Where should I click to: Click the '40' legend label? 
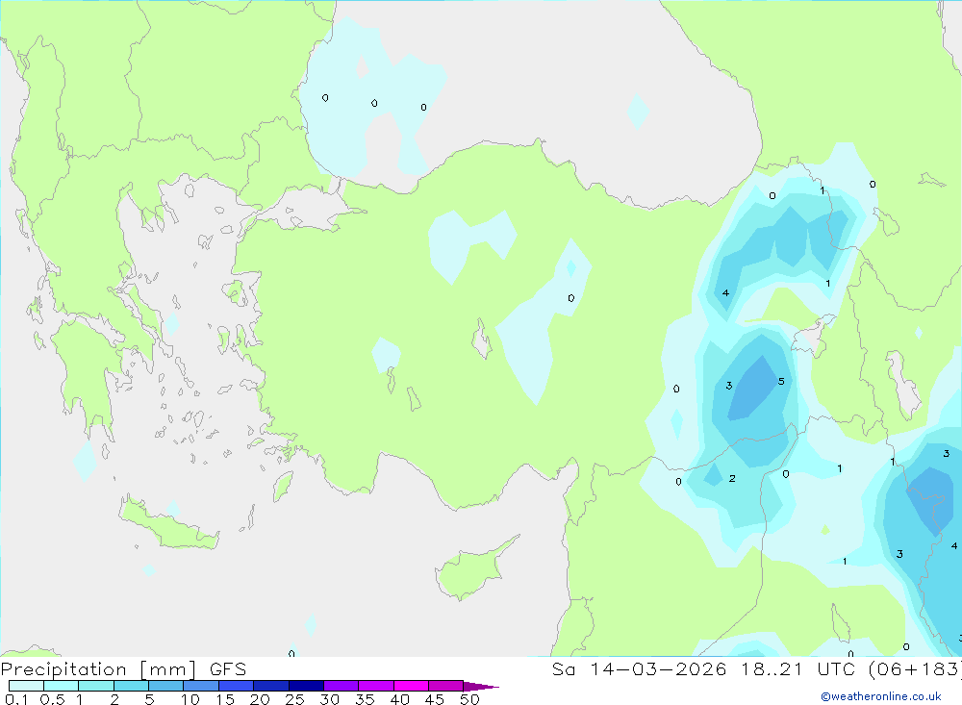coord(400,699)
